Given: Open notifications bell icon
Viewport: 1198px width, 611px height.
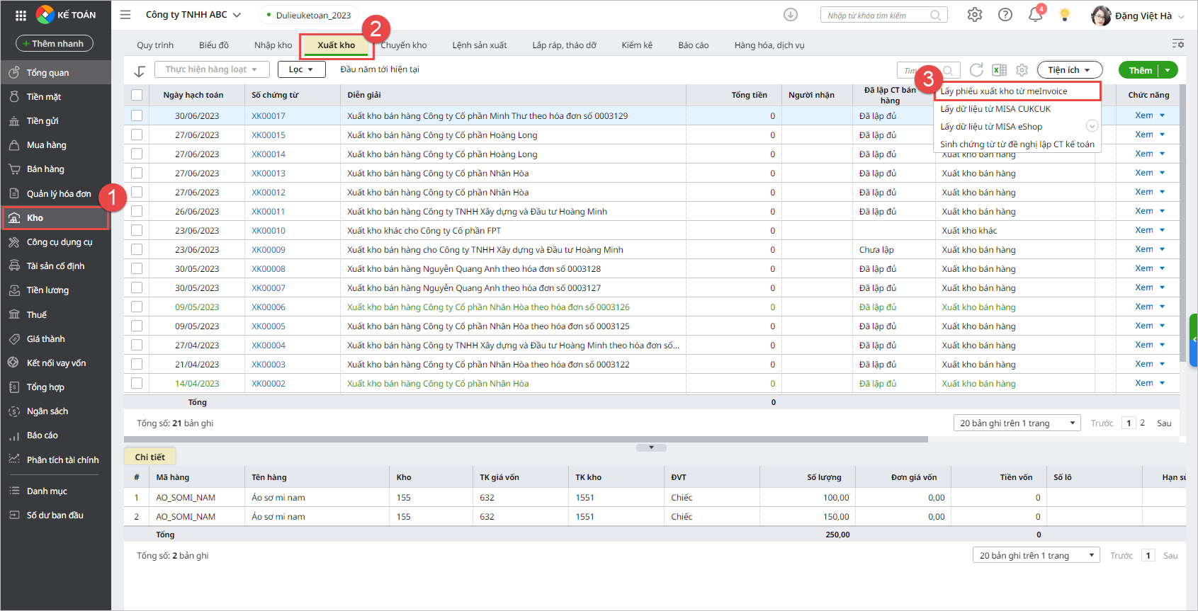Looking at the screenshot, I should [x=1035, y=15].
